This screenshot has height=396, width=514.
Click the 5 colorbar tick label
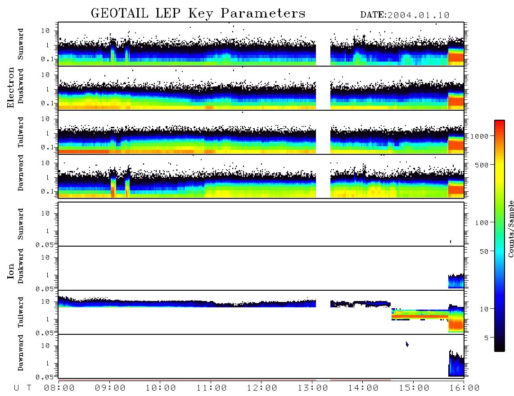486,337
